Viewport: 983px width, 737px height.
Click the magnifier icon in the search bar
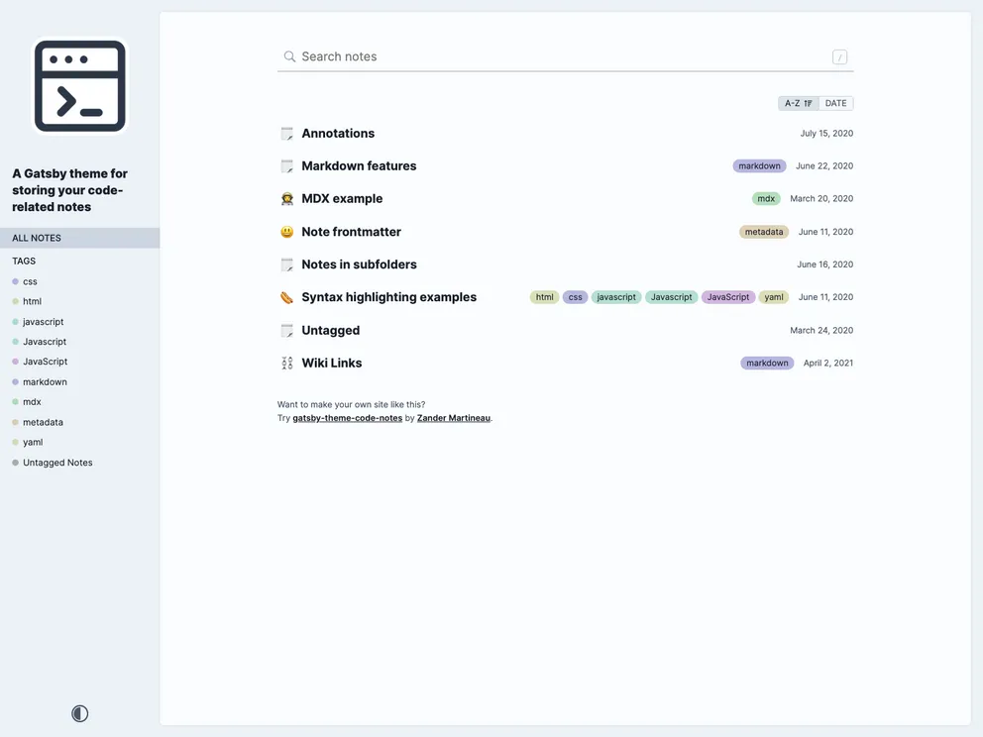click(288, 56)
